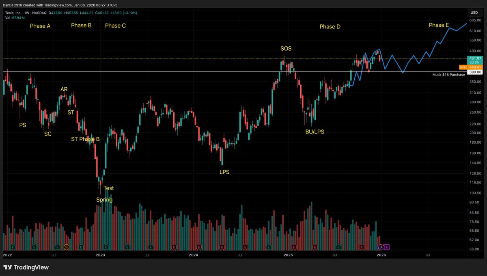Click the orange stock split S marker
487x276 pixels.
pyautogui.click(x=67, y=246)
